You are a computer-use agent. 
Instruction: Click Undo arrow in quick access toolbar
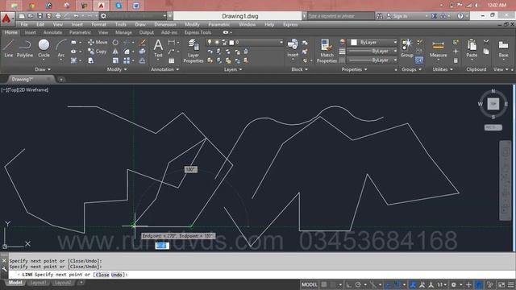coord(76,16)
